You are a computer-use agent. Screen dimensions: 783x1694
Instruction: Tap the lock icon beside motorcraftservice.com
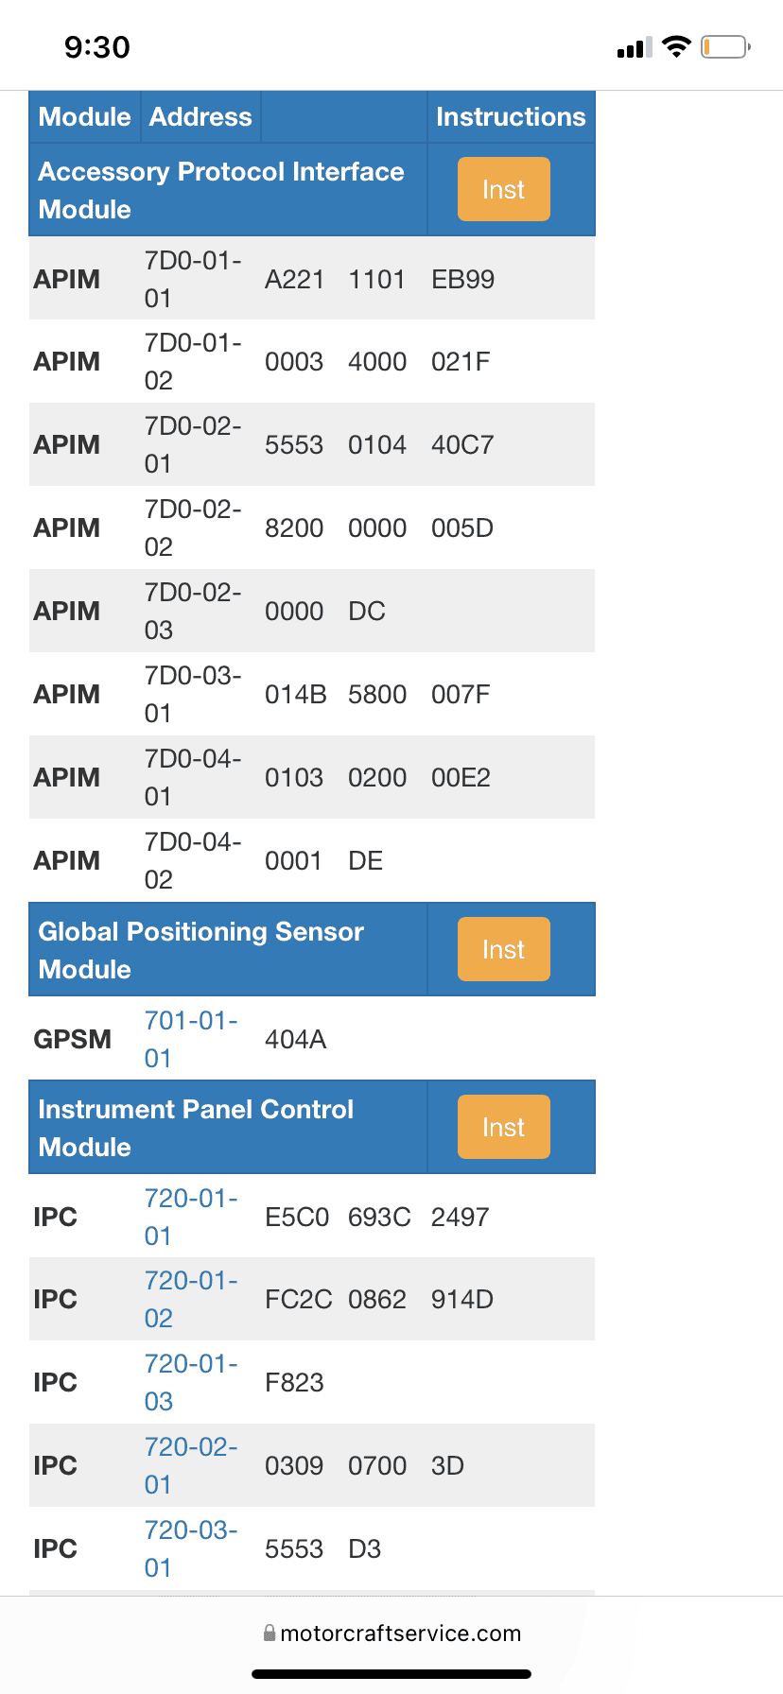tap(270, 1633)
